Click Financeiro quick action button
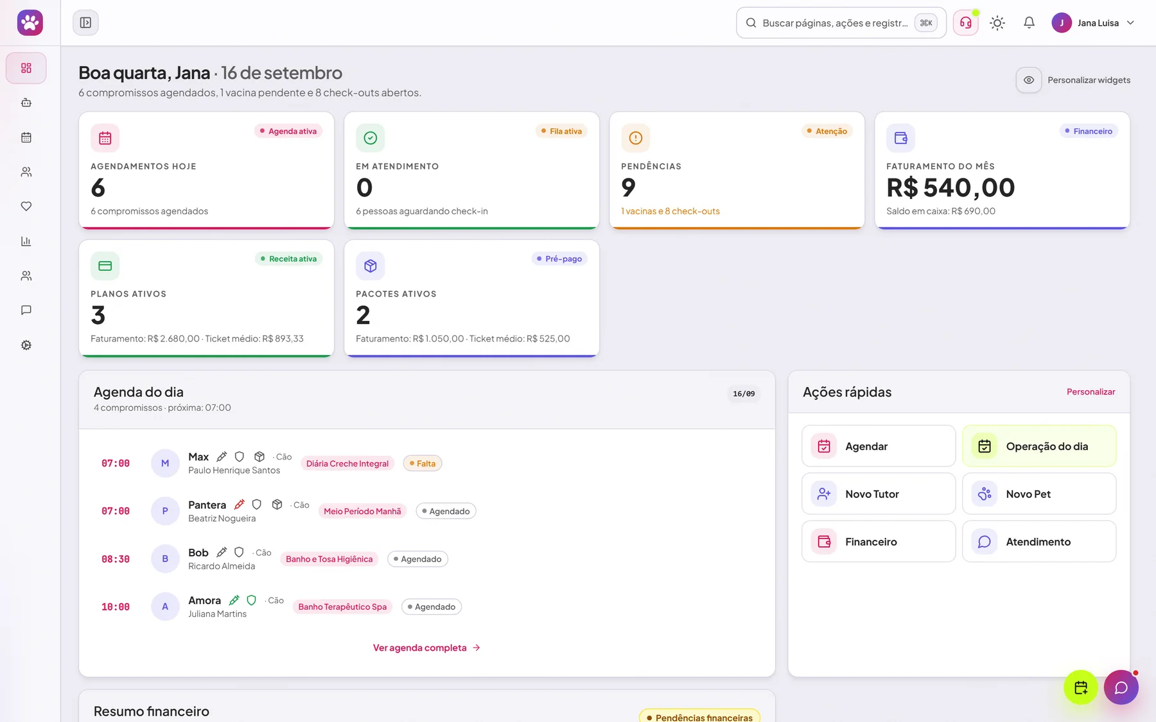Viewport: 1156px width, 722px height. 879,542
